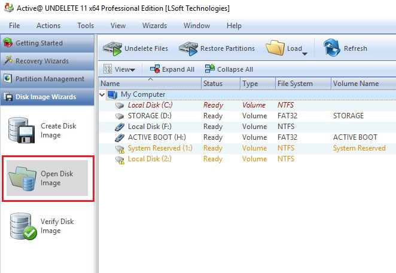Screen dimensions: 396x273
Task: Switch to Getting Started panel
Action: (x=47, y=43)
